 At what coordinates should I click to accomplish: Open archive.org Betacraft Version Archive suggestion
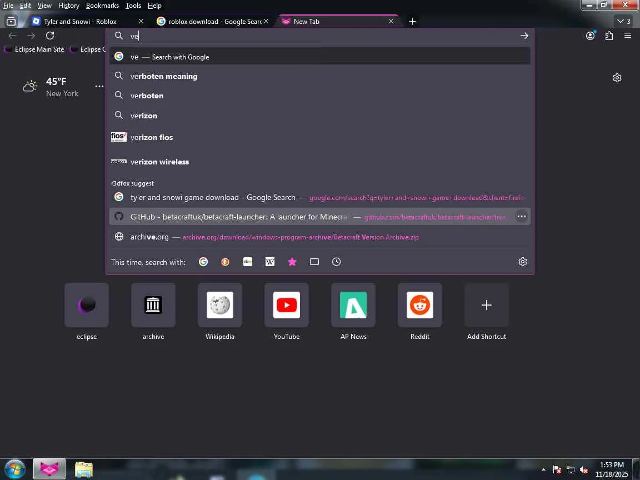point(320,237)
